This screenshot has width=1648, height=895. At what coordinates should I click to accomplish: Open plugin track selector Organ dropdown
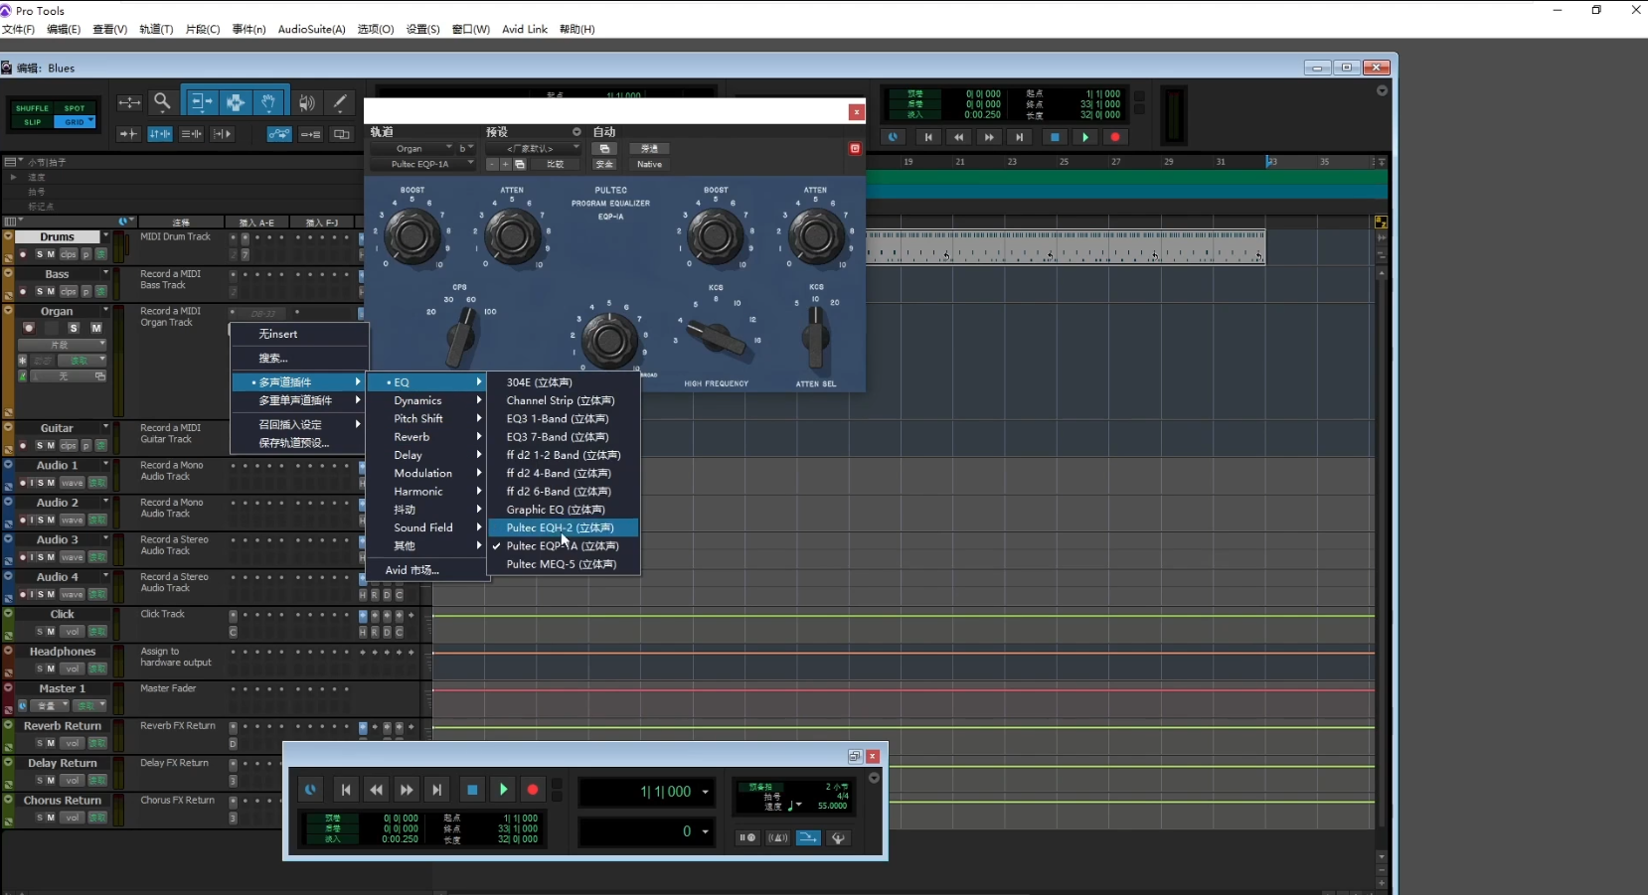[411, 148]
